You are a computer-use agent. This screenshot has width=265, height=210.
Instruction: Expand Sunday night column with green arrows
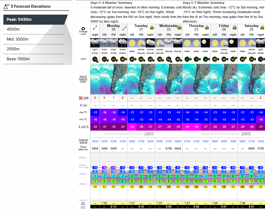pos(95,28)
